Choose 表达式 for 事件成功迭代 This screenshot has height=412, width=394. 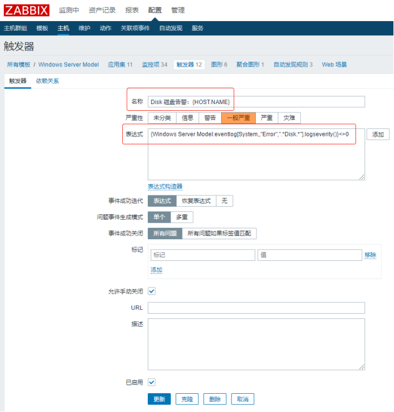tap(162, 201)
